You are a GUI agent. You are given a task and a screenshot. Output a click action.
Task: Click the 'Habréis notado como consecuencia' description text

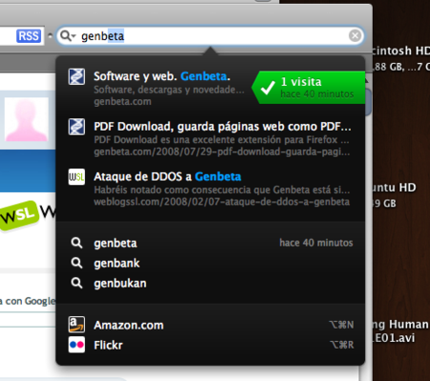point(222,190)
